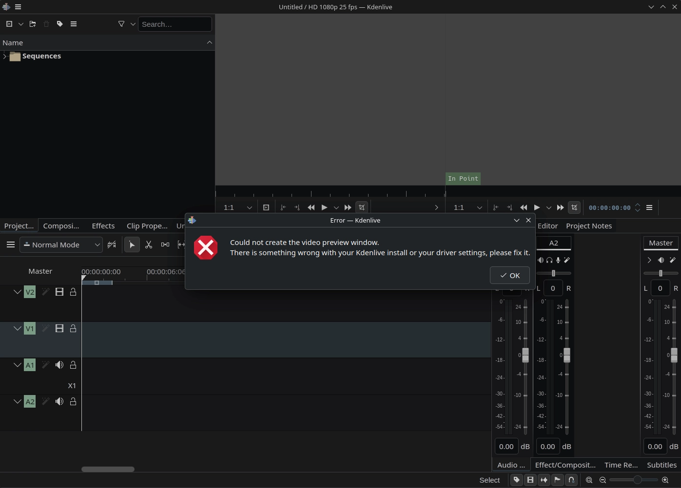Lock the V2 track
This screenshot has height=488, width=681.
click(73, 292)
